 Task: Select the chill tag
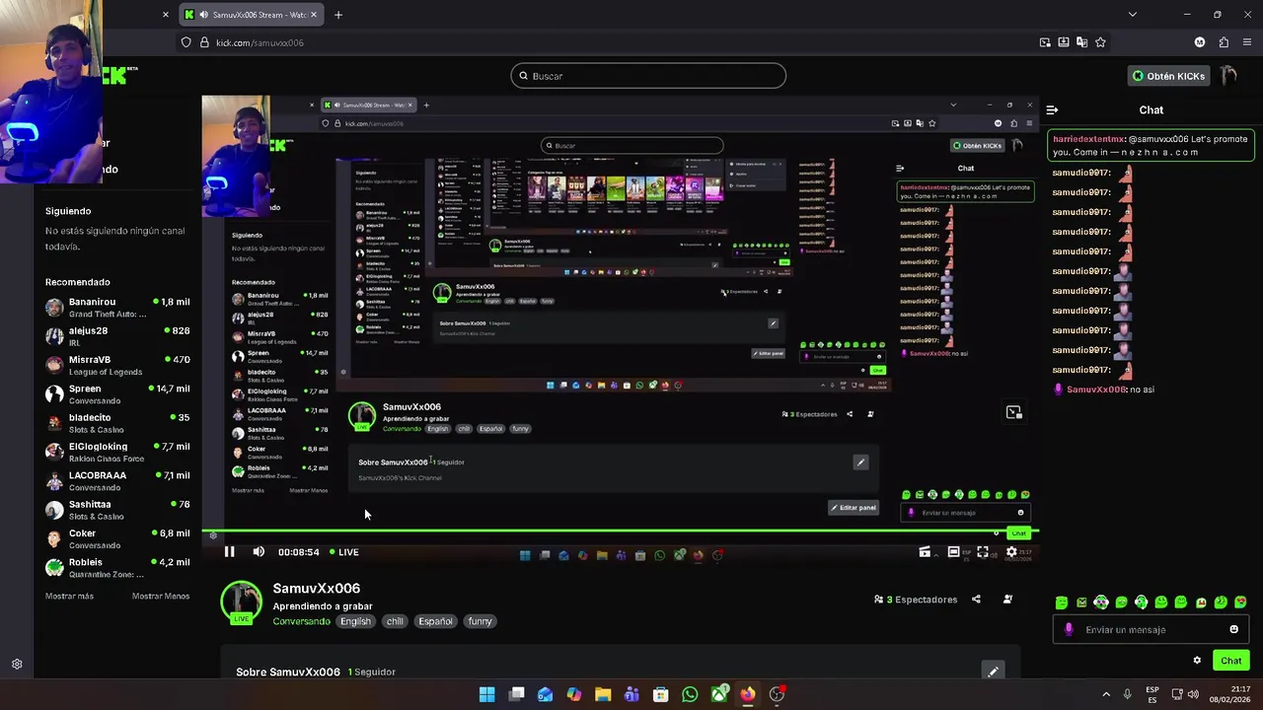click(395, 621)
